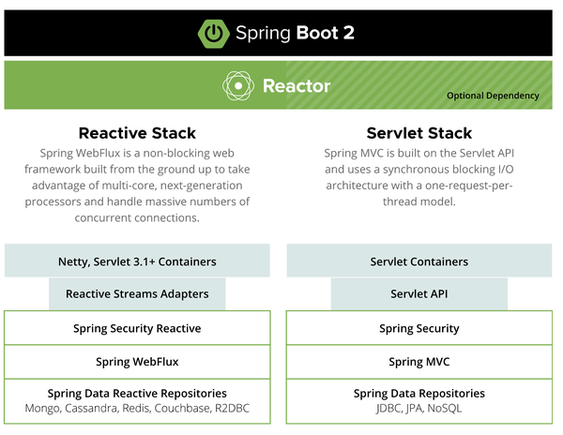
Task: Click Spring Data Reactive Repositories box
Action: (x=137, y=393)
